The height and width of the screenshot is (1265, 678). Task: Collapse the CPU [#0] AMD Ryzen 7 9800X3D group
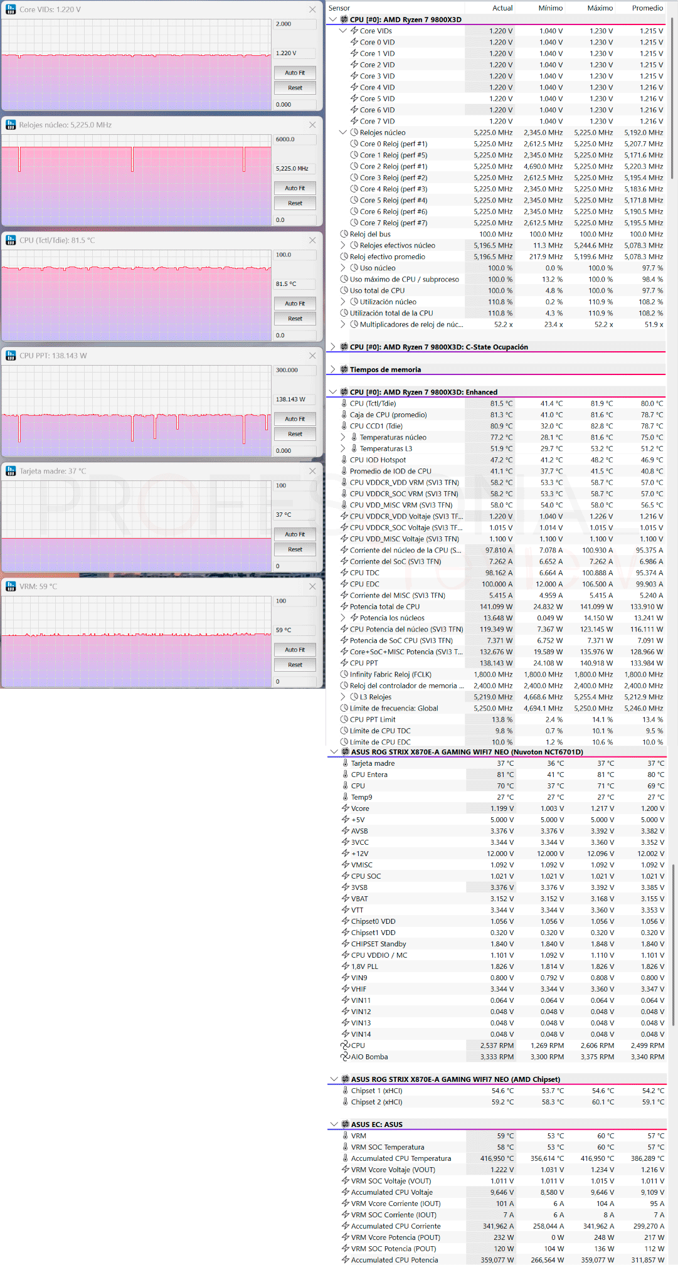click(x=333, y=19)
